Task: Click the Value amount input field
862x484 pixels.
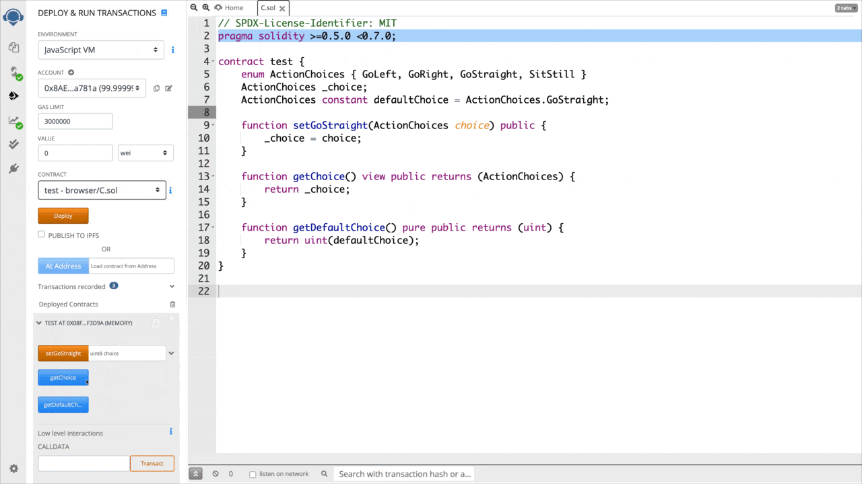Action: 75,153
